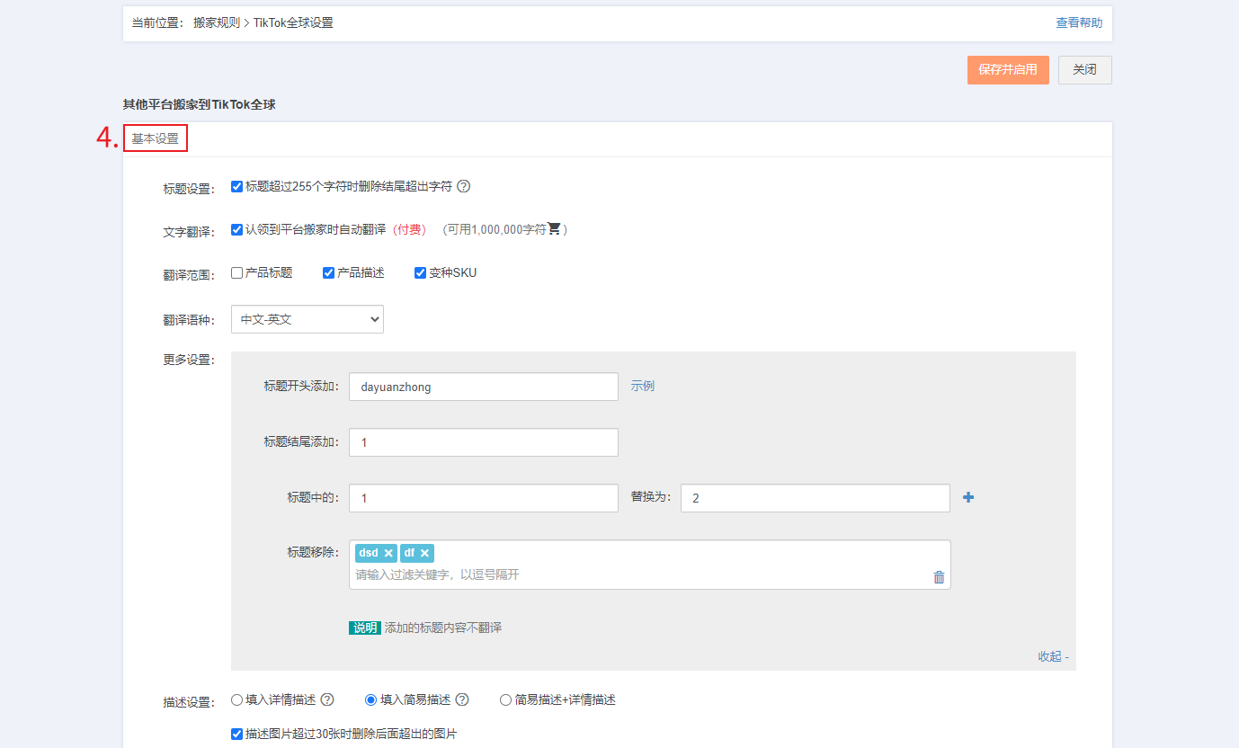Collapse more settings with 收起 link
The height and width of the screenshot is (748, 1239).
pos(1053,656)
